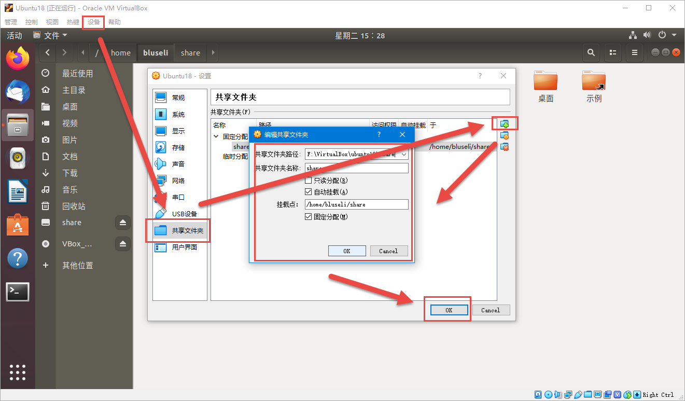
Task: Open Thunderbird mail from the dock
Action: pos(18,92)
